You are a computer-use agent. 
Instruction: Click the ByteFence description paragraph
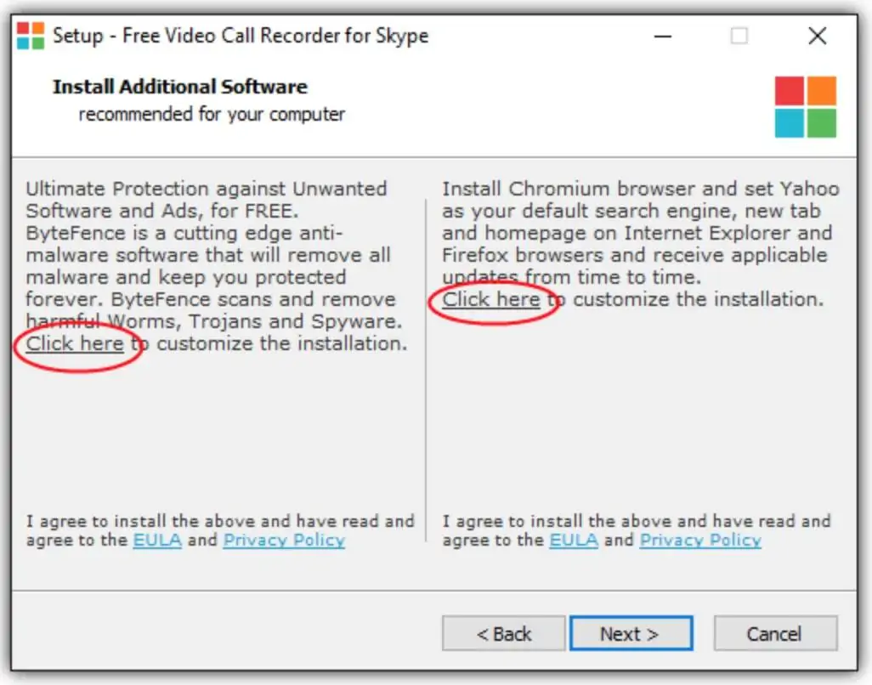[x=217, y=266]
